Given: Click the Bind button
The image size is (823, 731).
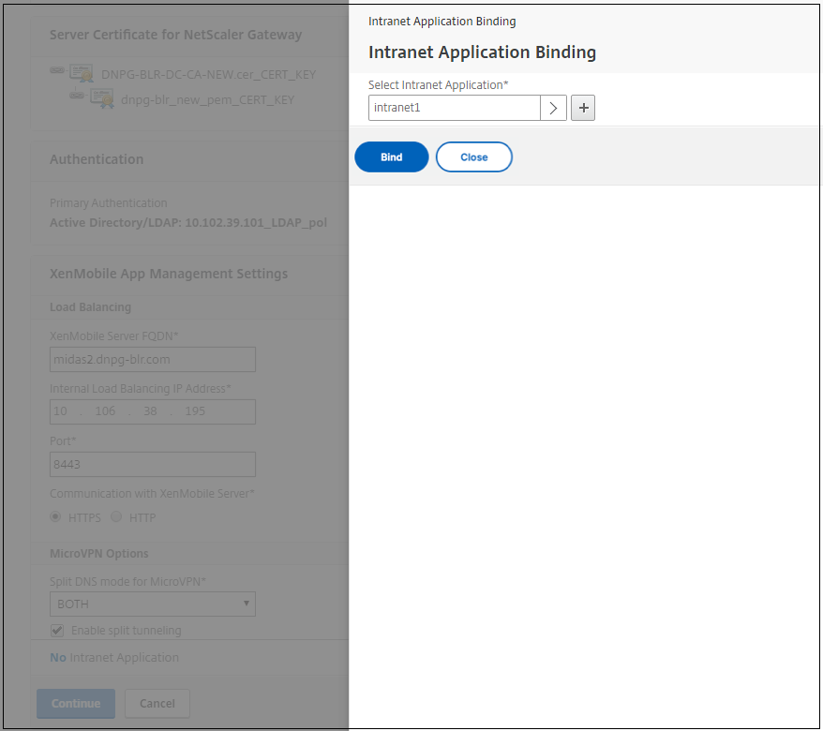Looking at the screenshot, I should tap(392, 157).
